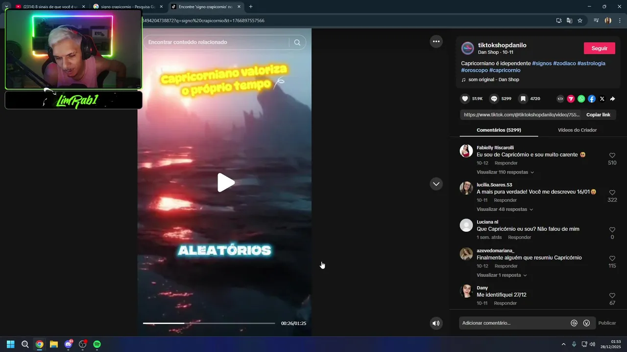Open File Explorer from the taskbar
Image resolution: width=627 pixels, height=352 pixels.
tap(54, 344)
